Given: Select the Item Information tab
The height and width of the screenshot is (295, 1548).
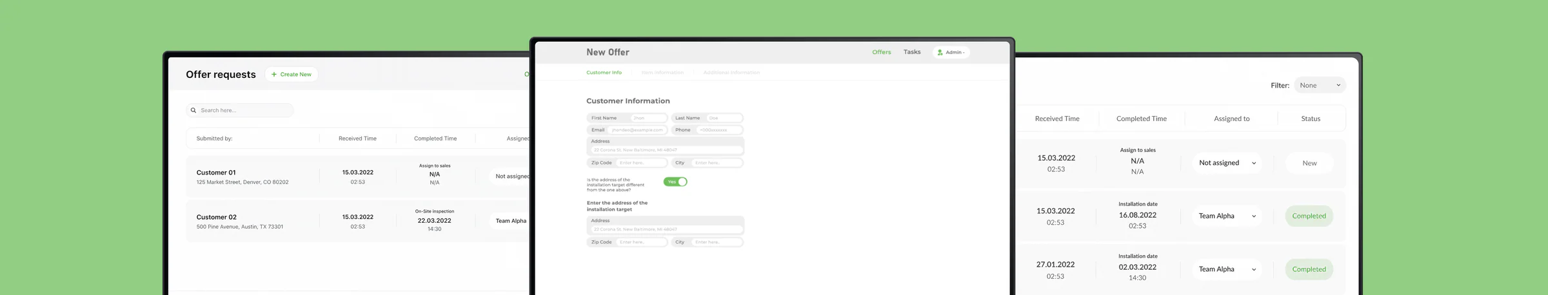Looking at the screenshot, I should click(x=662, y=72).
